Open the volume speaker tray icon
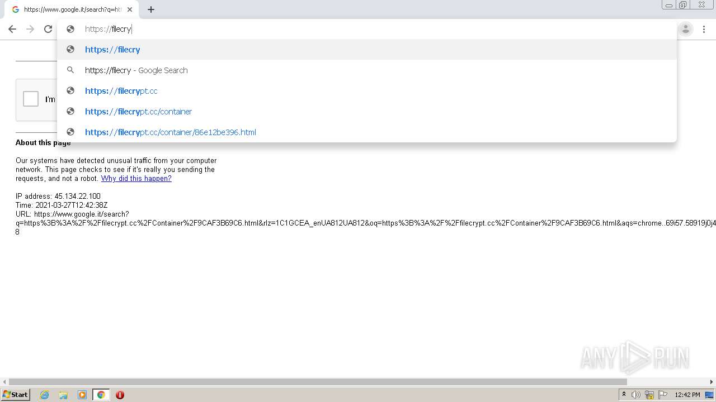 636,395
